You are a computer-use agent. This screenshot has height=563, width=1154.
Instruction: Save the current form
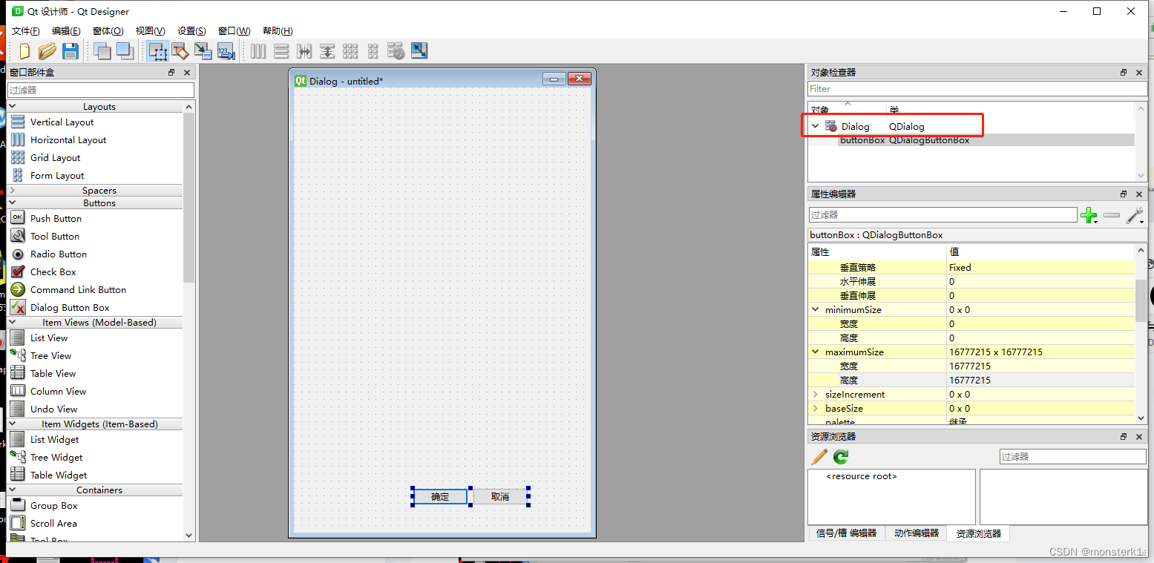click(x=70, y=51)
